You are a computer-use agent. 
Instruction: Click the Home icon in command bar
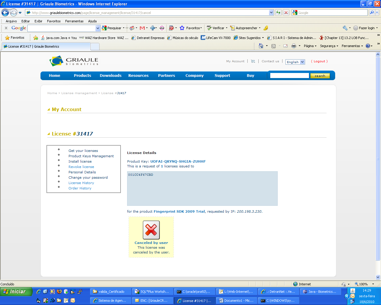pyautogui.click(x=261, y=46)
